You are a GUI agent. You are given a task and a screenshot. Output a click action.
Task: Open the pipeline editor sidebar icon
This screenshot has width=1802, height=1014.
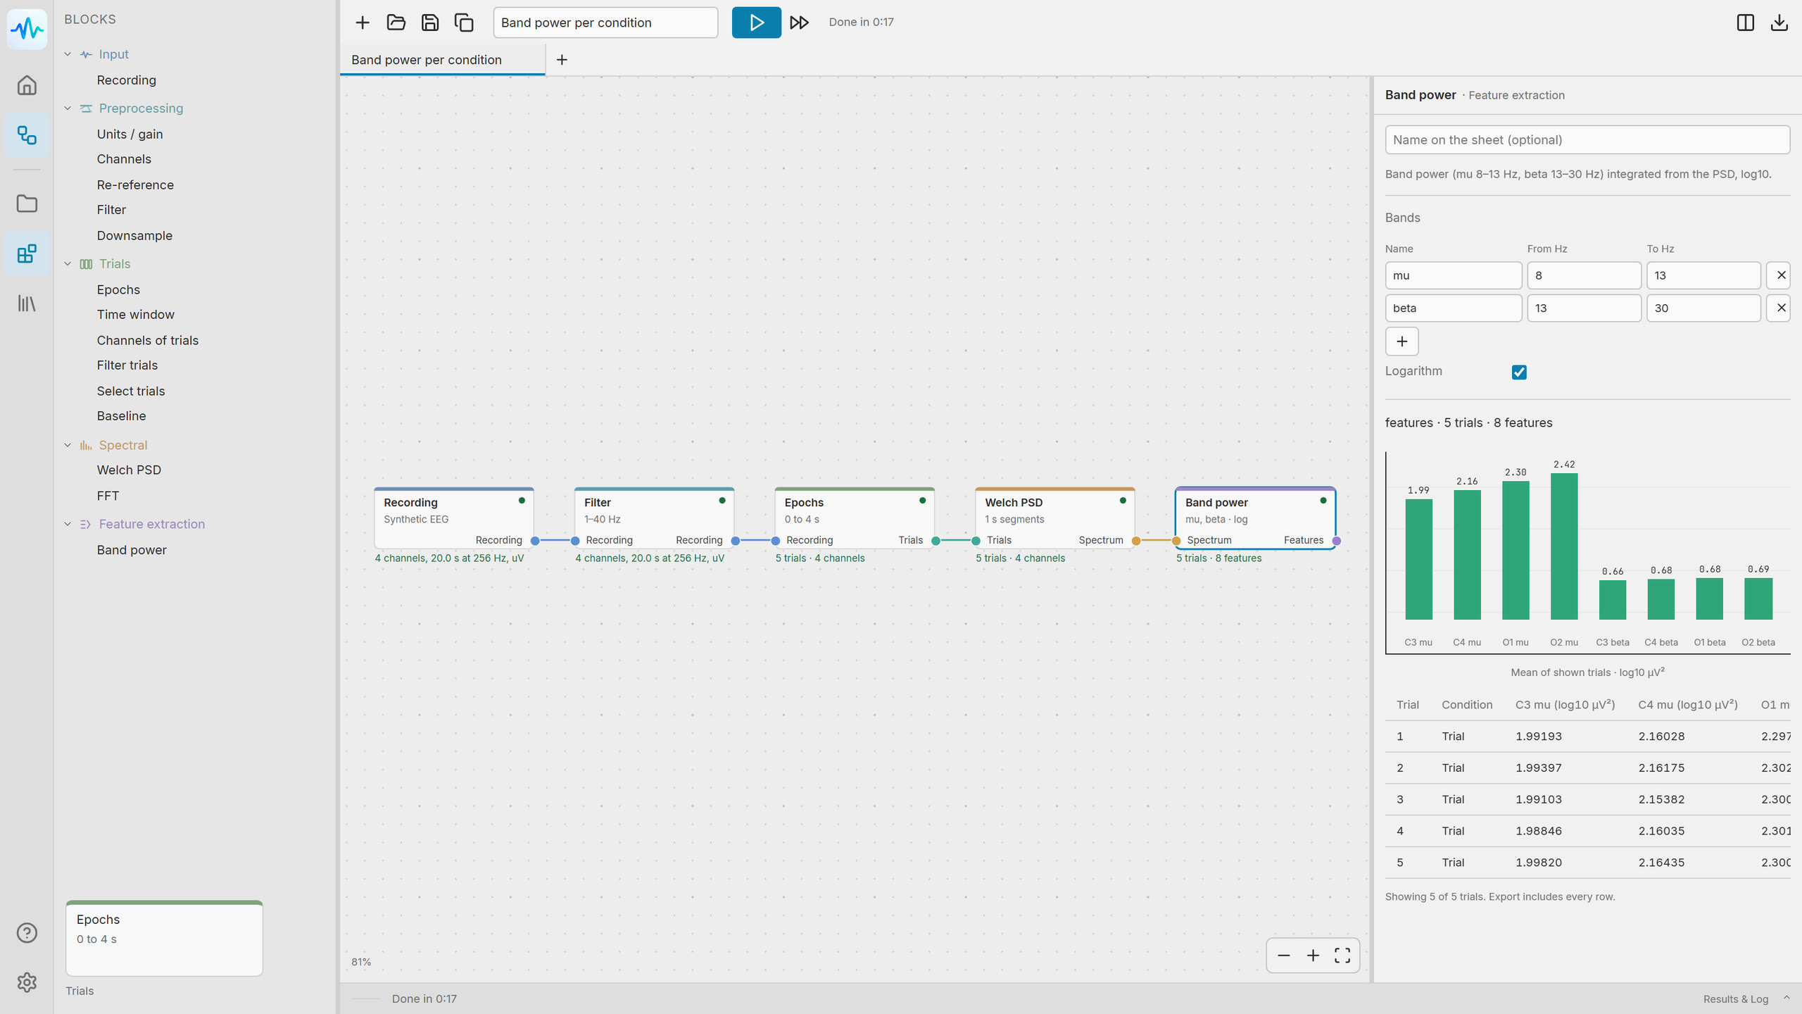coord(27,135)
